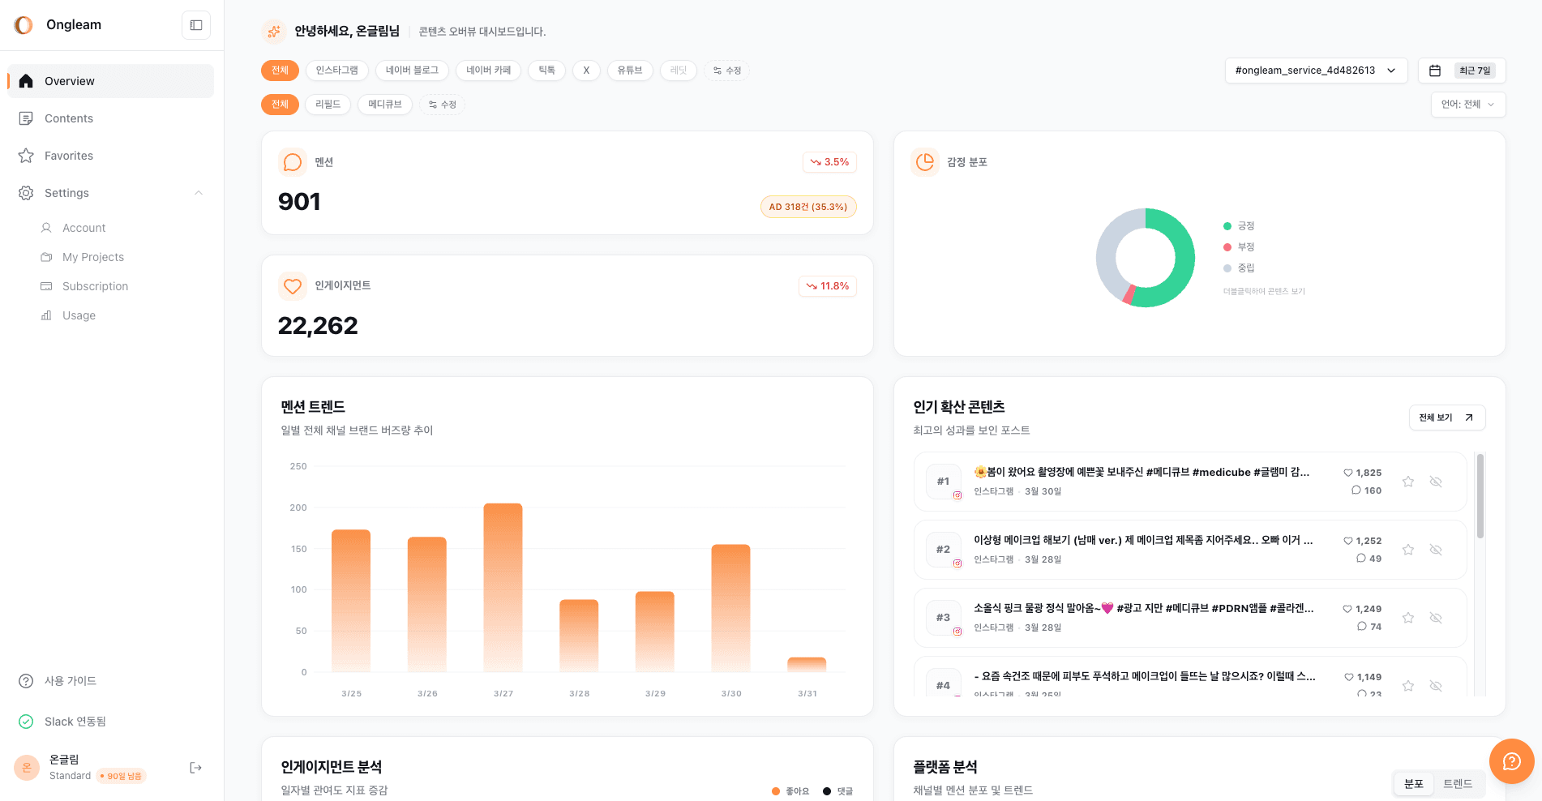Collapse the sidebar using the panel icon
Image resolution: width=1542 pixels, height=801 pixels.
point(195,25)
